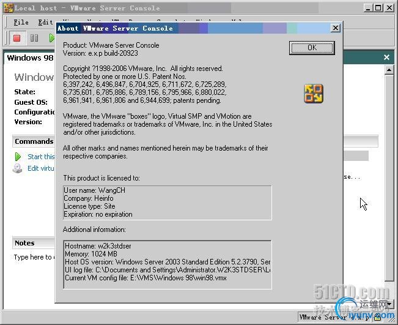Select the Host OS version line
This screenshot has height=325, width=398.
(x=168, y=262)
